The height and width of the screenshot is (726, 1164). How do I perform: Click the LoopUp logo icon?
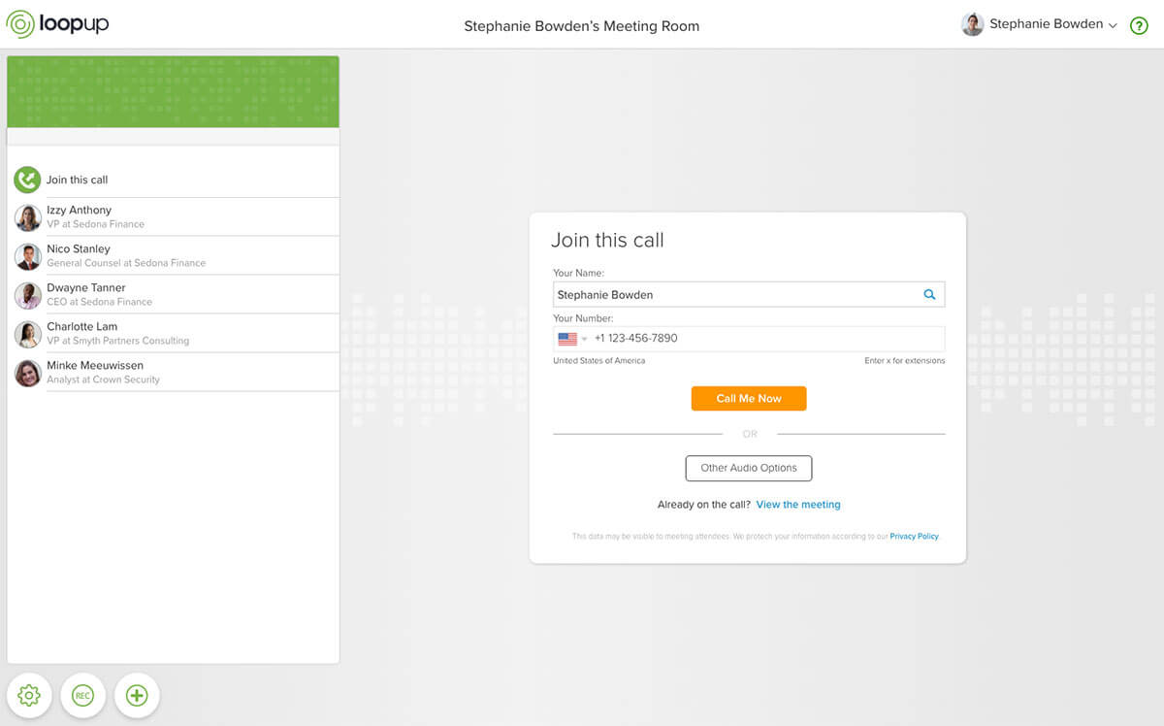pos(20,24)
